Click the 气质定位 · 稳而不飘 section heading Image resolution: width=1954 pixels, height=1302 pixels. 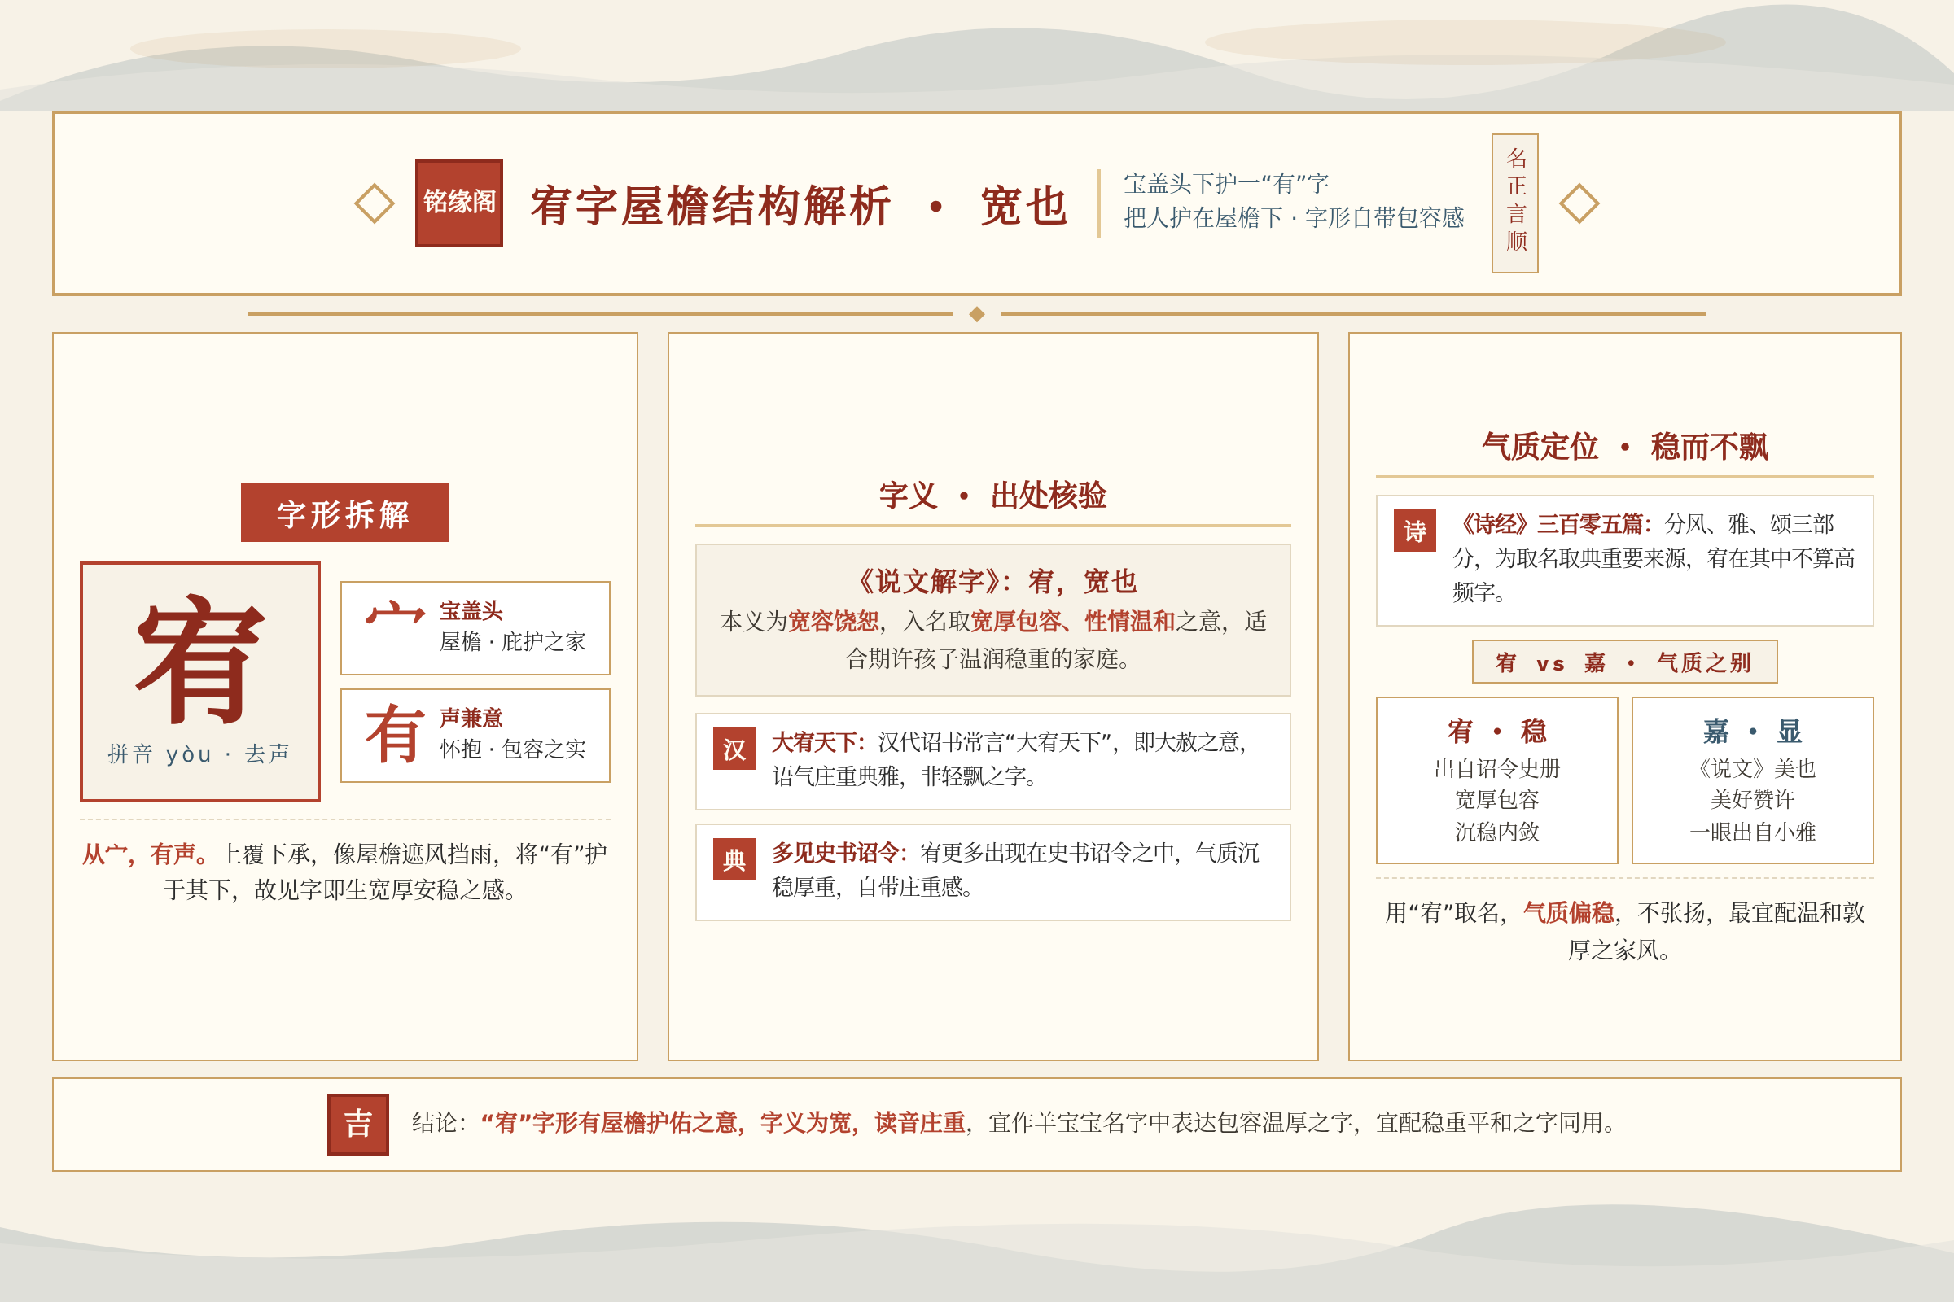pyautogui.click(x=1624, y=447)
